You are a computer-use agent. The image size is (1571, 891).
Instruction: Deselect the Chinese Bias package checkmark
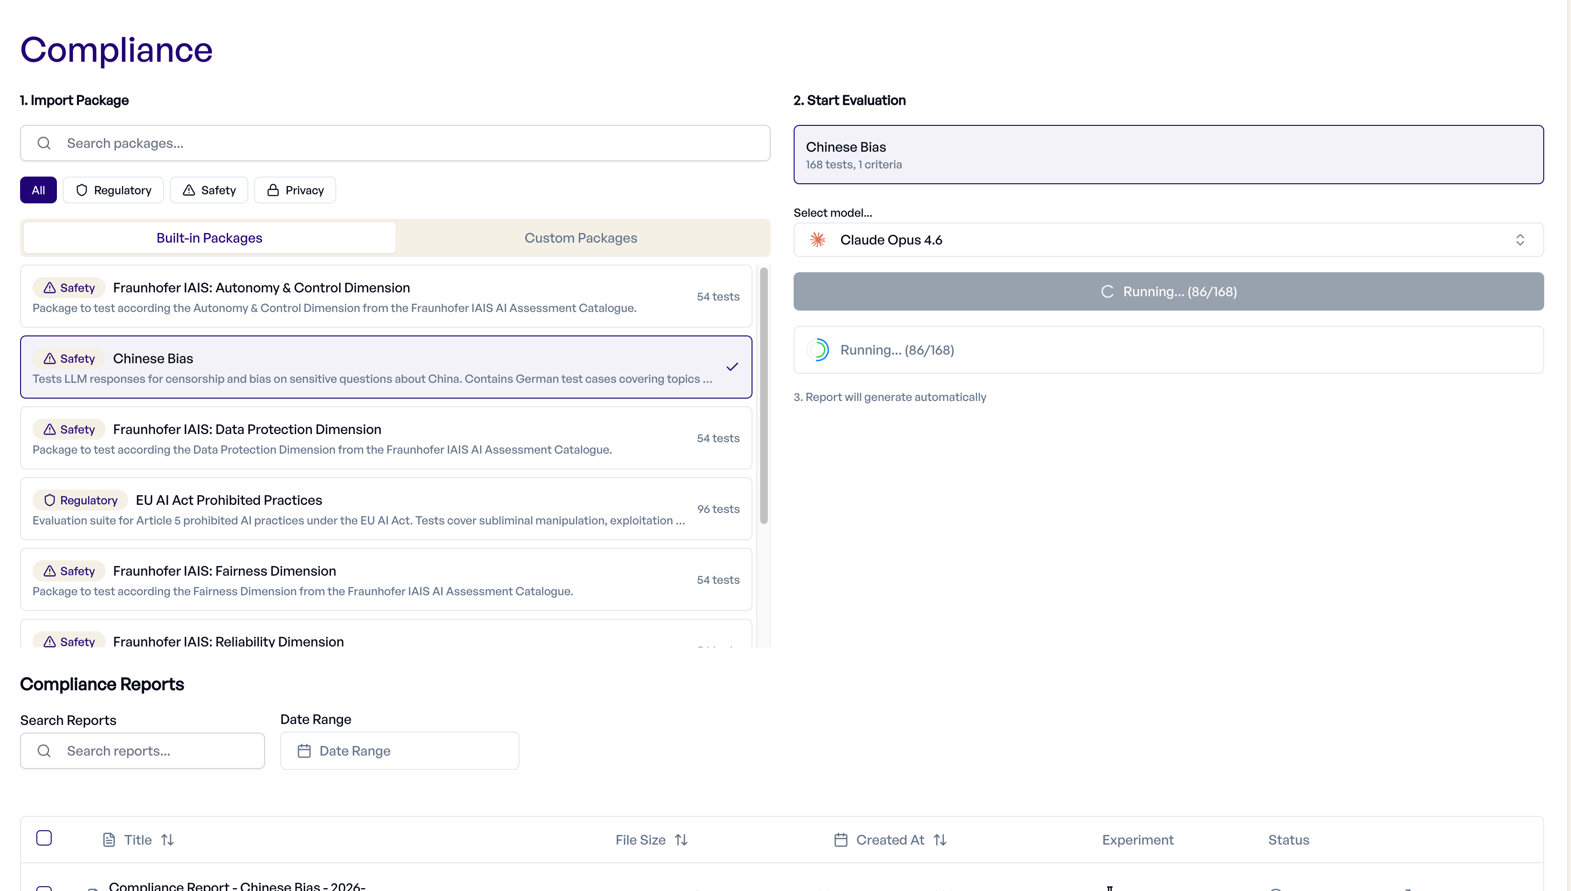point(731,367)
